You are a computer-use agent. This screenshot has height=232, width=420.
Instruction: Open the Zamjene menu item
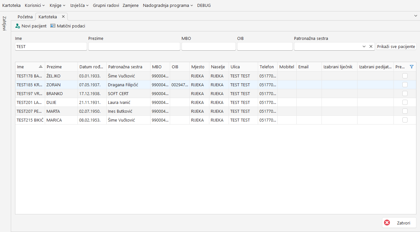(131, 6)
